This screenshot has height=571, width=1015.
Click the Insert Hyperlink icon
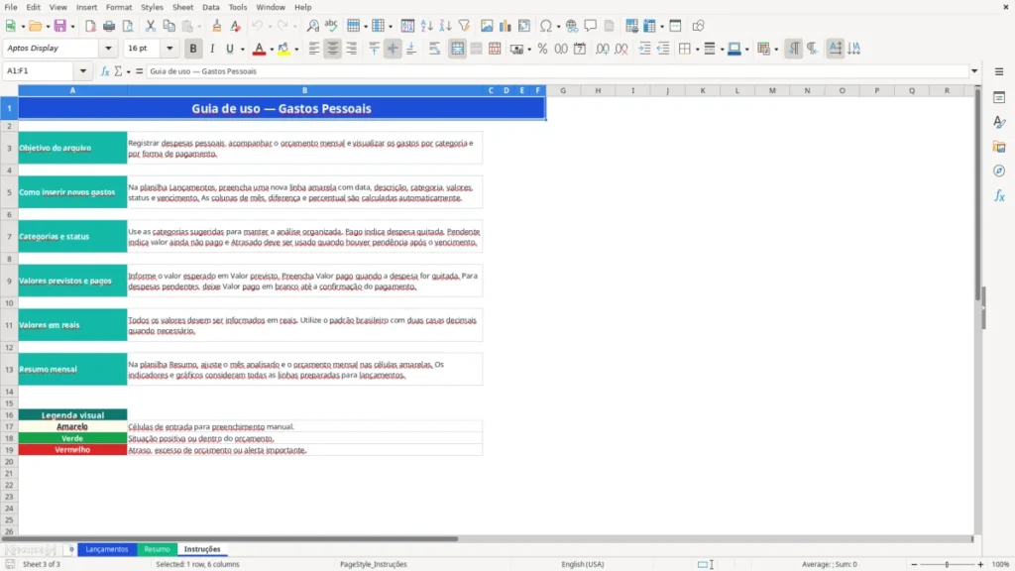[x=572, y=26]
